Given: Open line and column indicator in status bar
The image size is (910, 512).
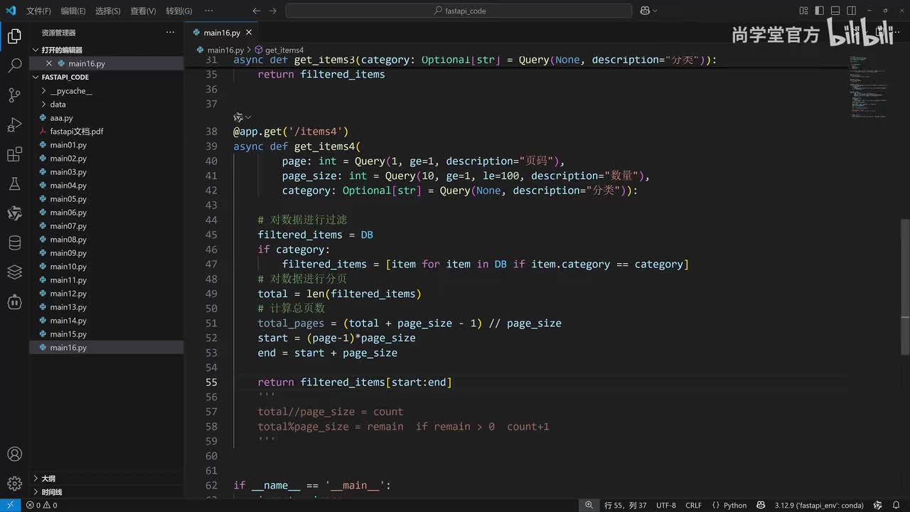Looking at the screenshot, I should point(626,505).
